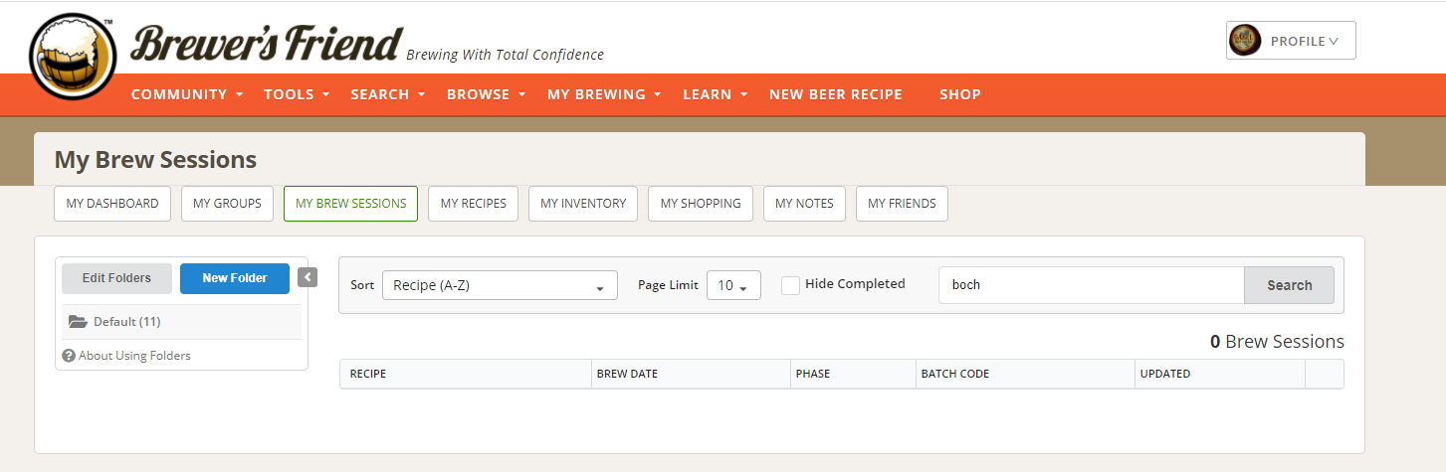The height and width of the screenshot is (472, 1446).
Task: Click the Brewer's Friend title text
Action: point(268,43)
